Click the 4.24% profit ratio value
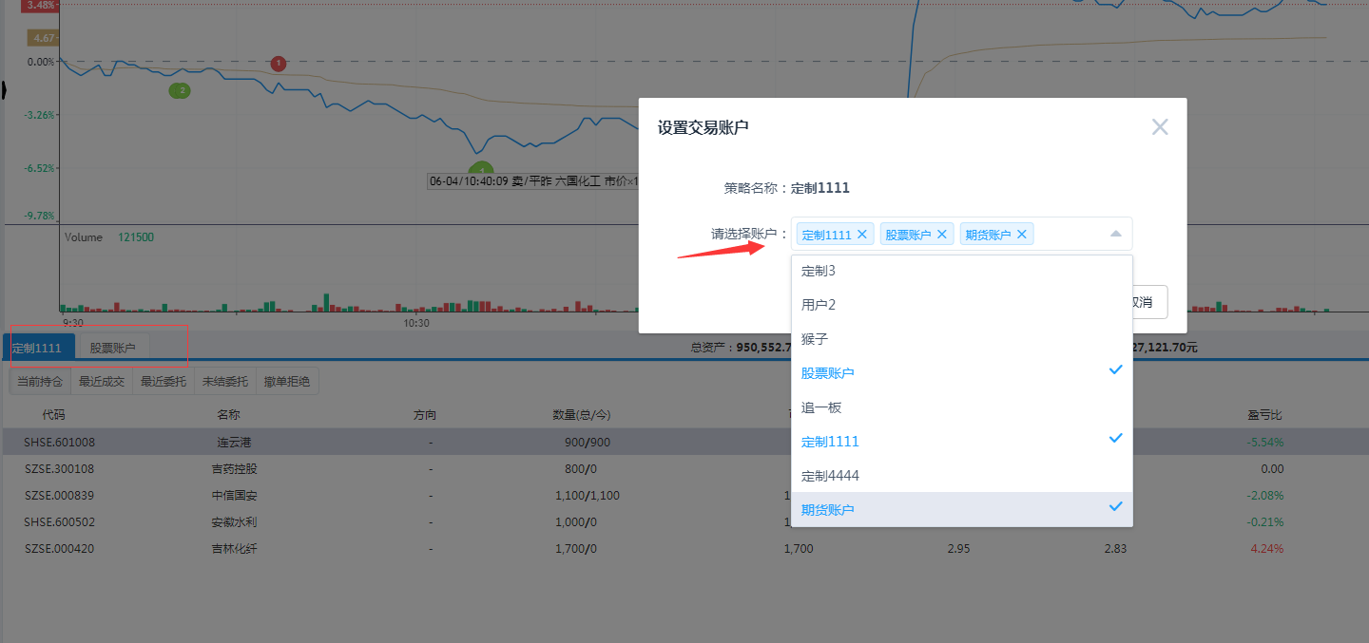The image size is (1369, 643). [1267, 548]
